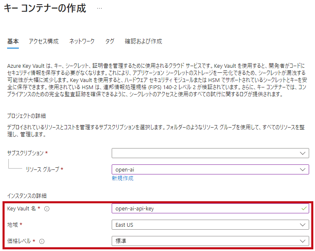Click the サブスクリプション field label
The image size is (315, 251).
(x=26, y=153)
